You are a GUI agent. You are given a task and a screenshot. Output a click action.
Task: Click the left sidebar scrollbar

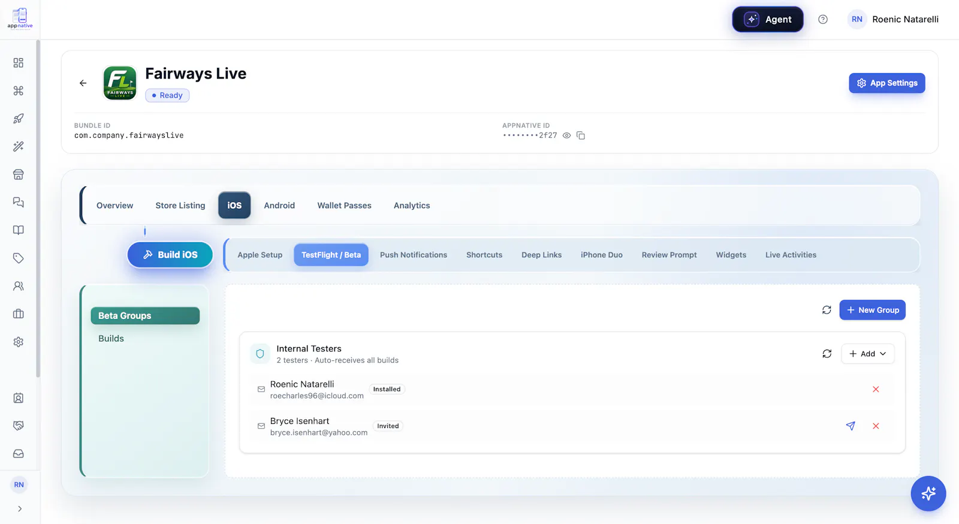tap(38, 209)
